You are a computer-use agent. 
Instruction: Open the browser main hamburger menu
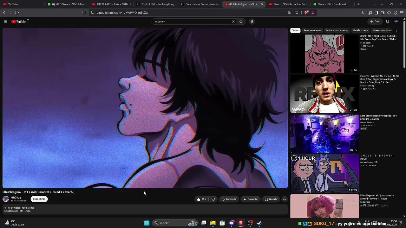402,13
